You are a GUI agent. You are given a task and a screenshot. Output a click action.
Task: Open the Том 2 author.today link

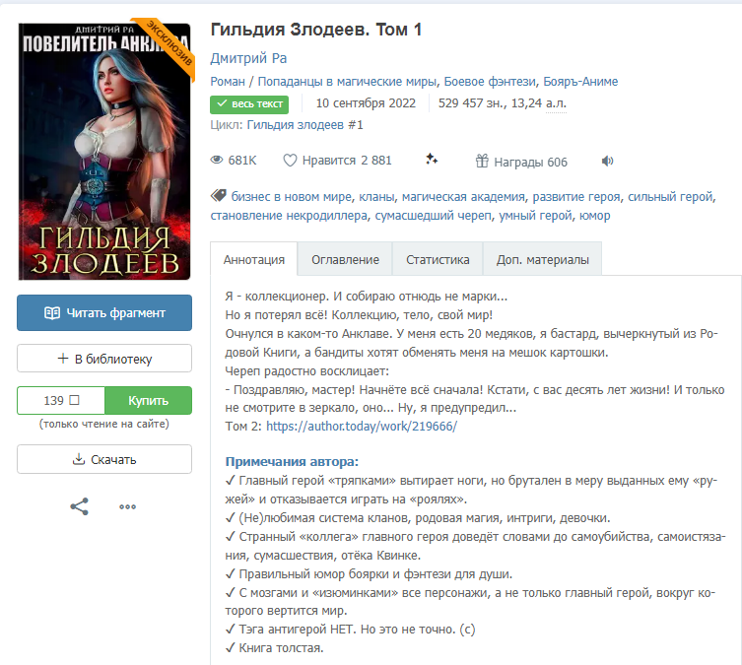[362, 427]
